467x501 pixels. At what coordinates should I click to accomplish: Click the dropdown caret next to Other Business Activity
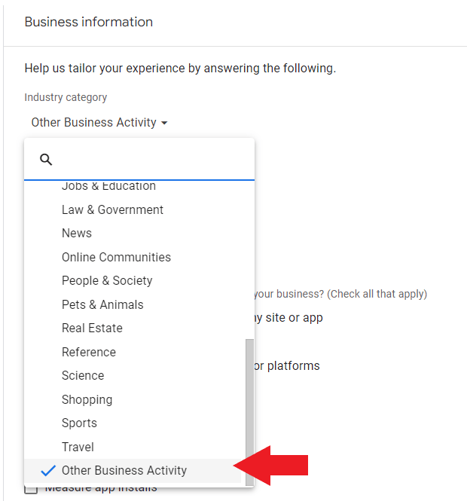[164, 123]
